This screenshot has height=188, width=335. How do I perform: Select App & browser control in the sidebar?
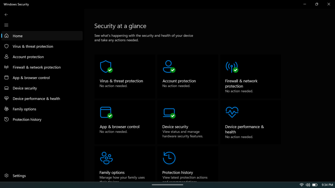pyautogui.click(x=42, y=78)
